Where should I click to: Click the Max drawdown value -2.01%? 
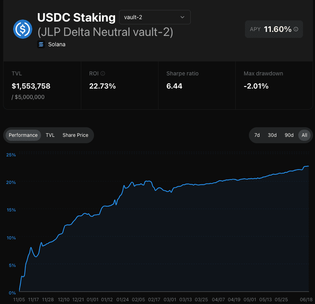(256, 86)
